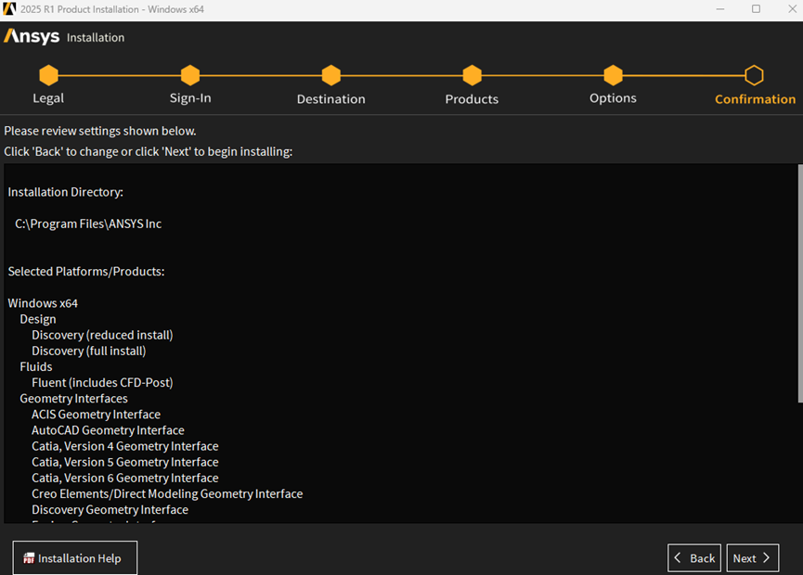Close the Product Installation window

792,9
